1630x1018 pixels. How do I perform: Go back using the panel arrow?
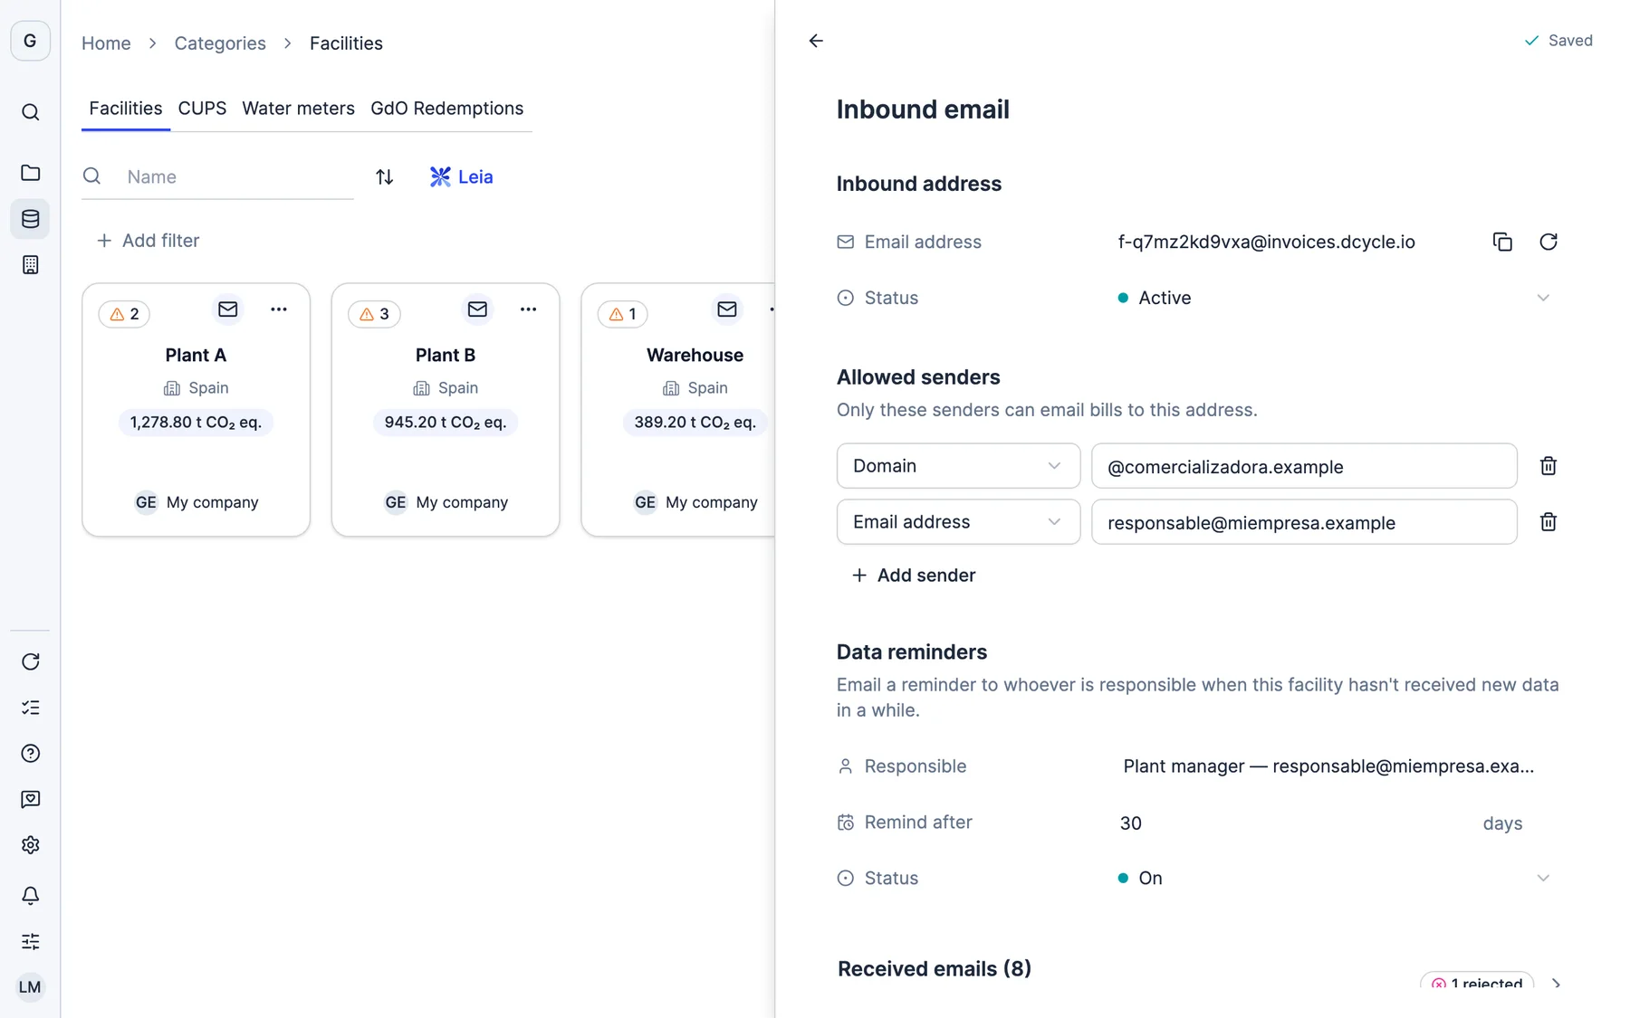pyautogui.click(x=816, y=41)
